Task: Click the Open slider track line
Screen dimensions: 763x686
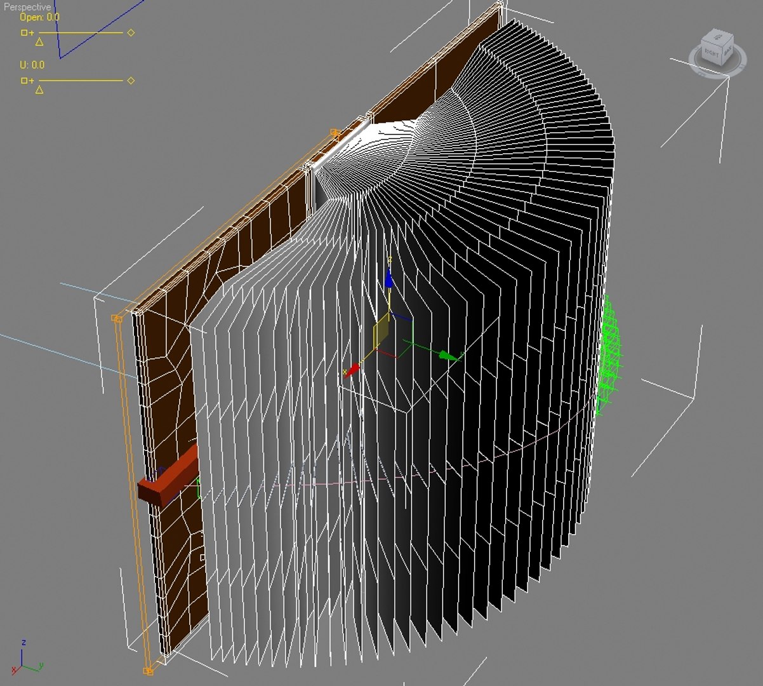Action: pos(81,32)
